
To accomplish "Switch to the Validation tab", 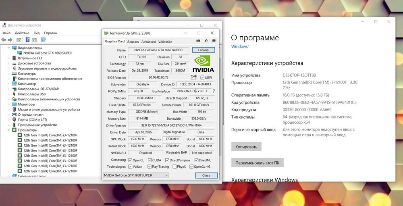I will [165, 42].
